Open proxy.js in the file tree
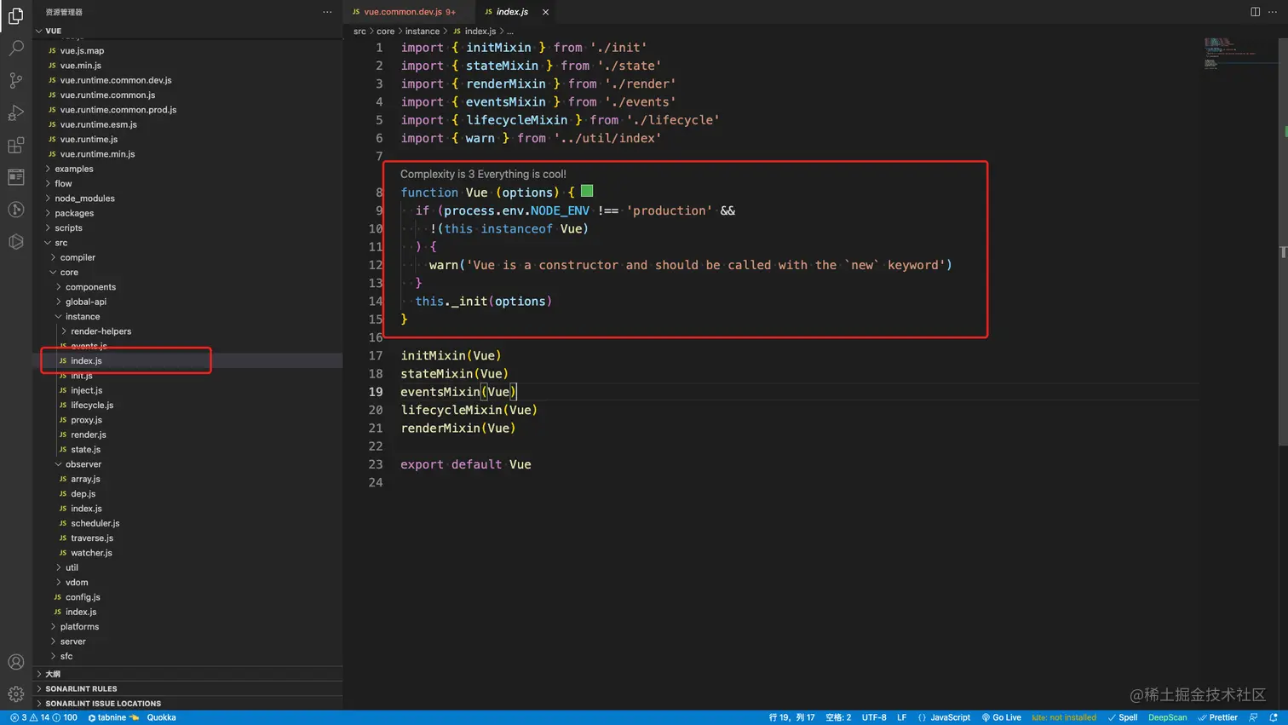 (x=187, y=420)
